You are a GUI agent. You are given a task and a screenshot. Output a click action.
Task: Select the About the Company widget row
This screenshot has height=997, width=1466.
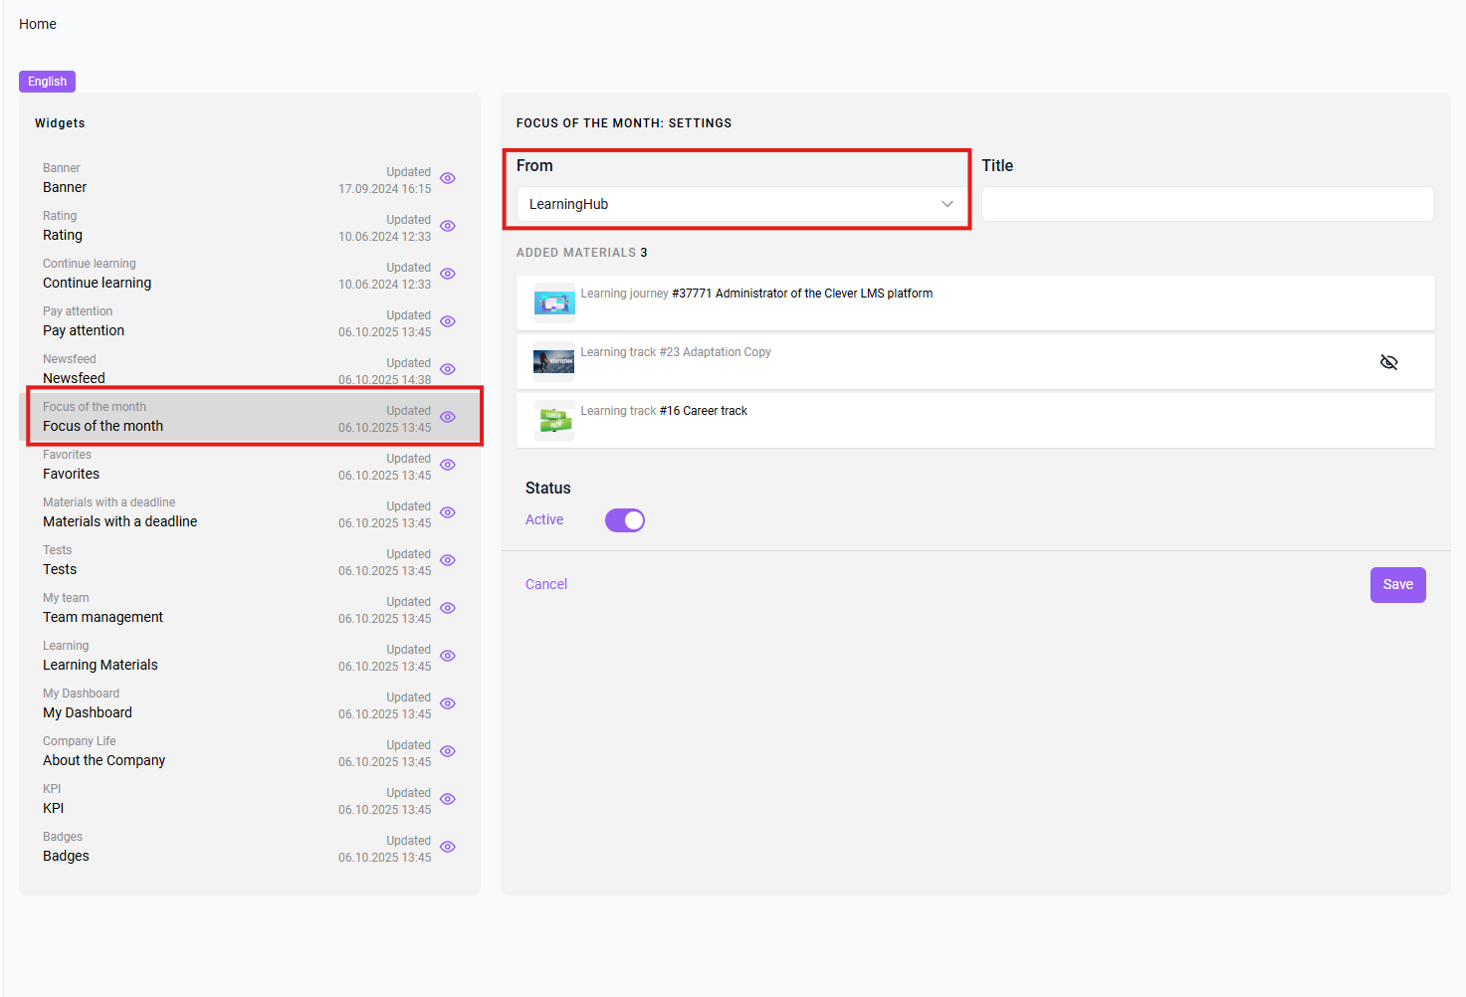click(x=250, y=752)
